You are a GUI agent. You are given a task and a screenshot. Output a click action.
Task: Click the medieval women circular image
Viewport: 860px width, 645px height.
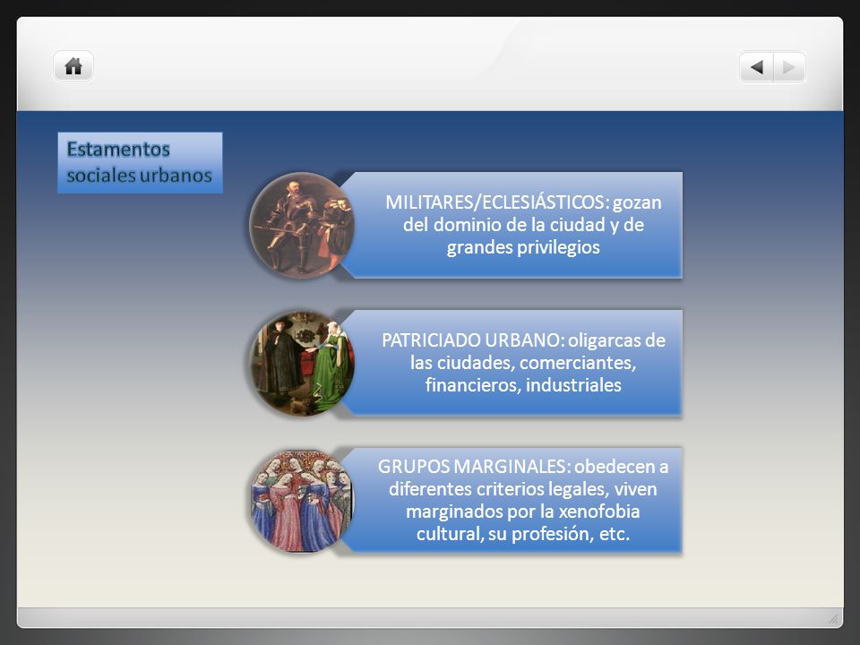tap(302, 500)
